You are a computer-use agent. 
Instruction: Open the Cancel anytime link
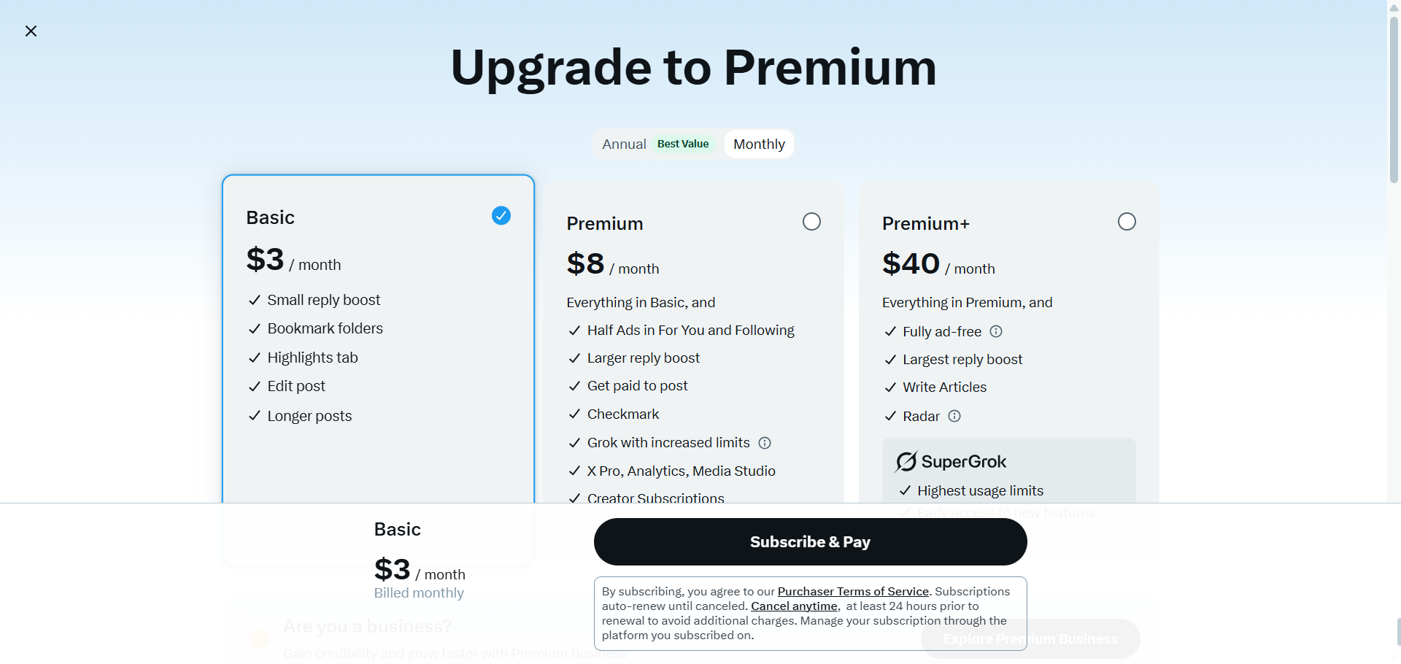coord(794,606)
